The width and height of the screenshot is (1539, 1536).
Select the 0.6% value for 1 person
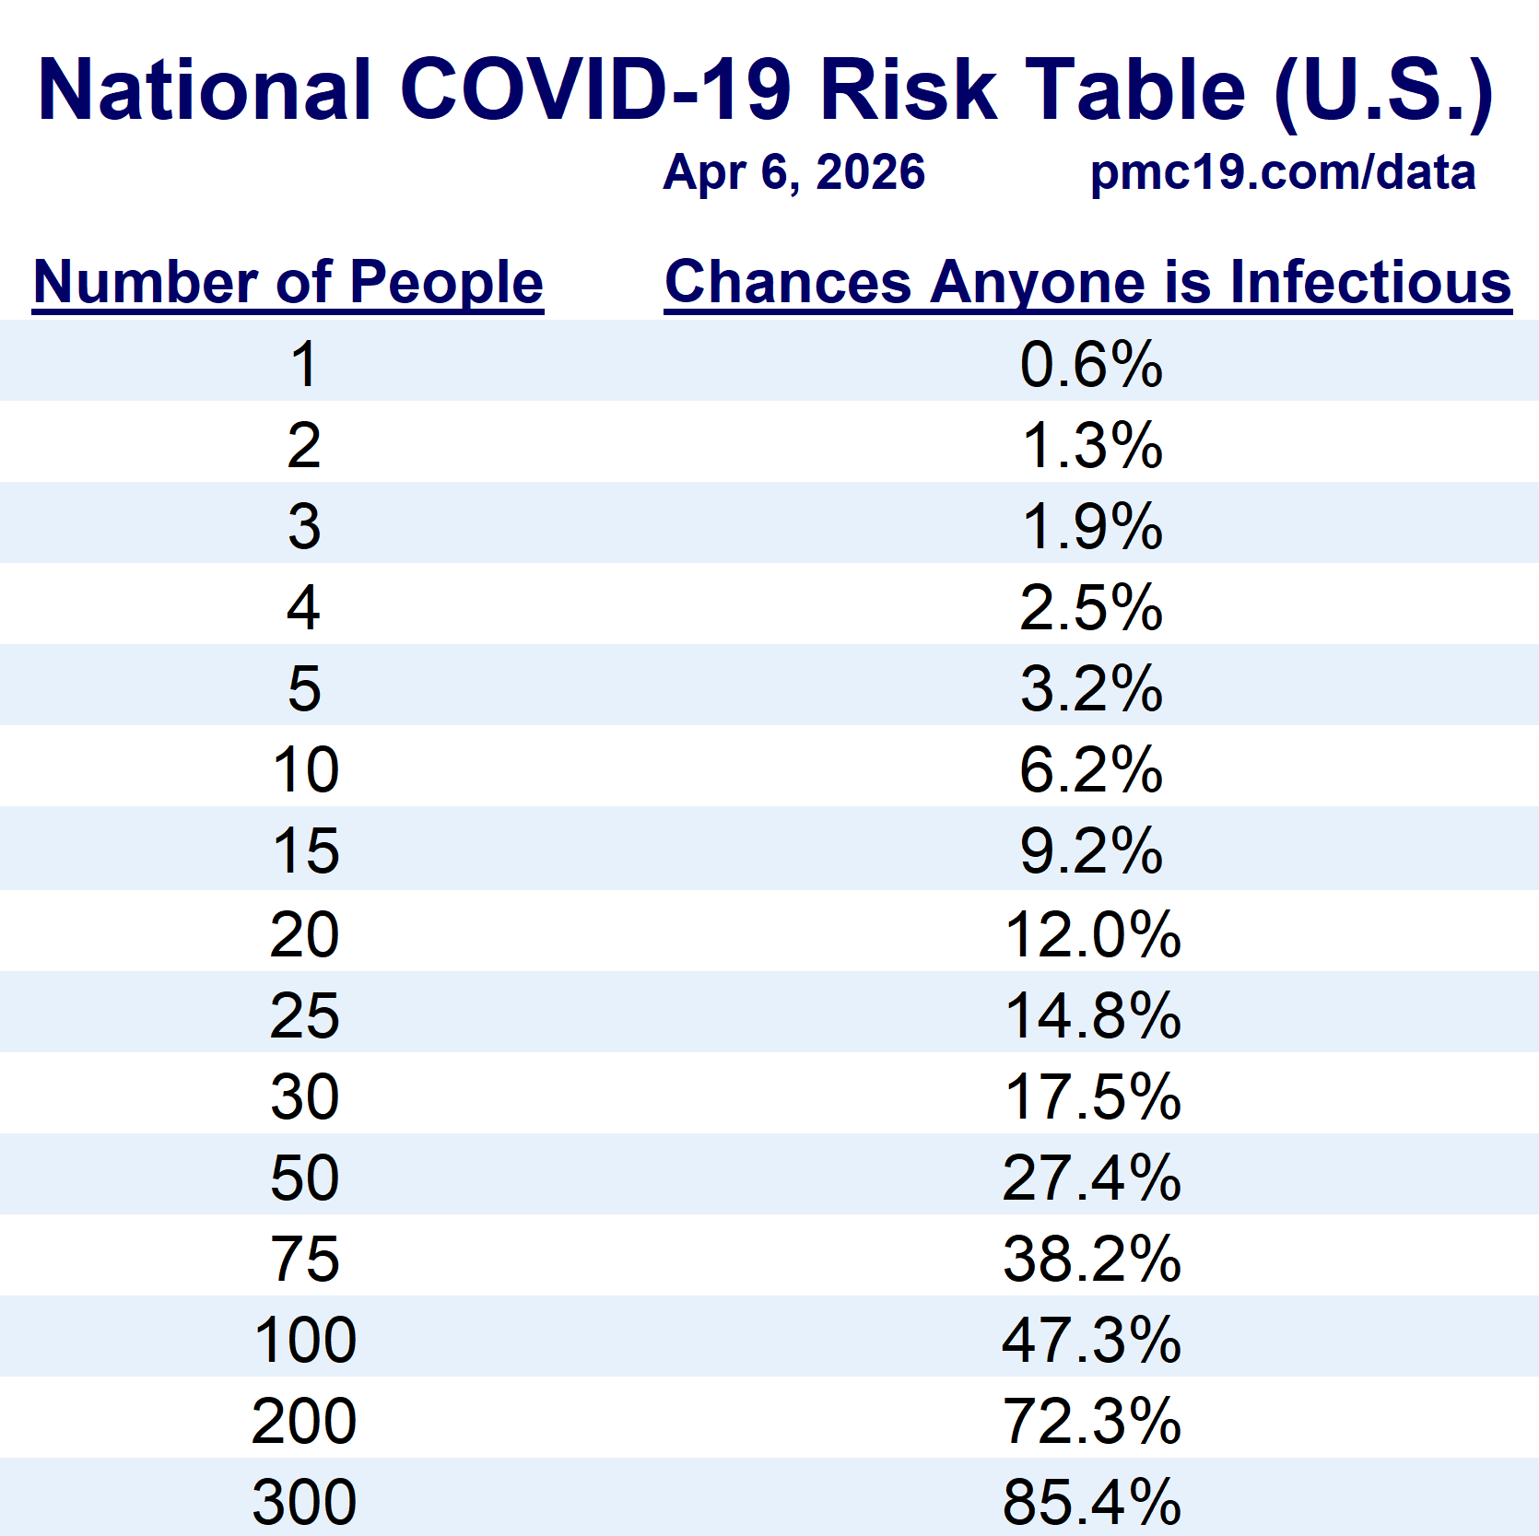pos(1091,364)
